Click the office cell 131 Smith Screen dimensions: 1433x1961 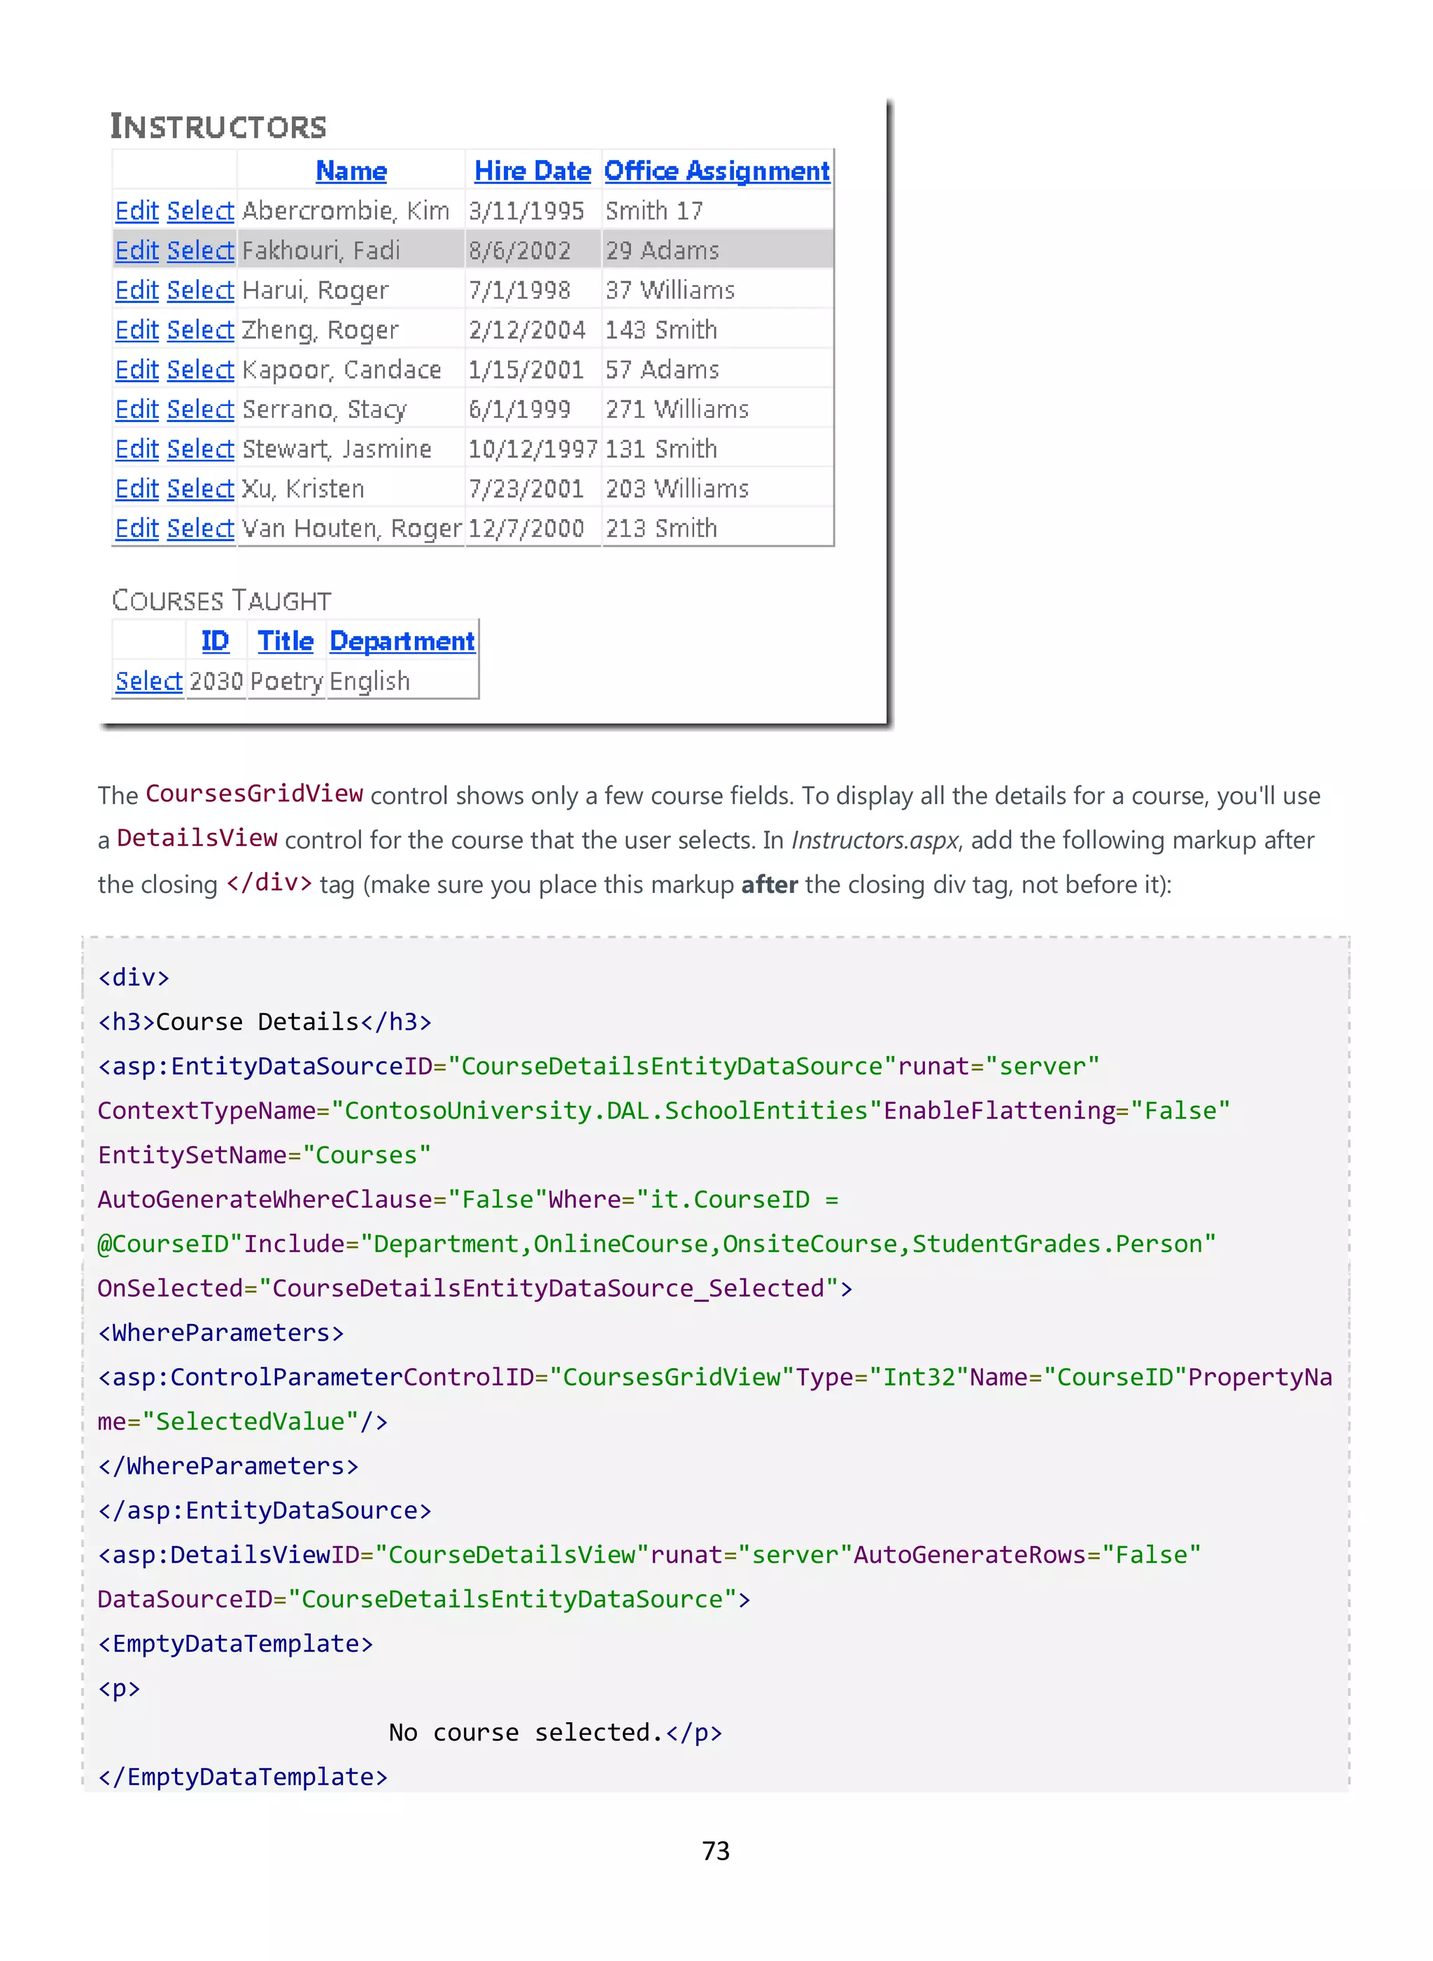[662, 449]
